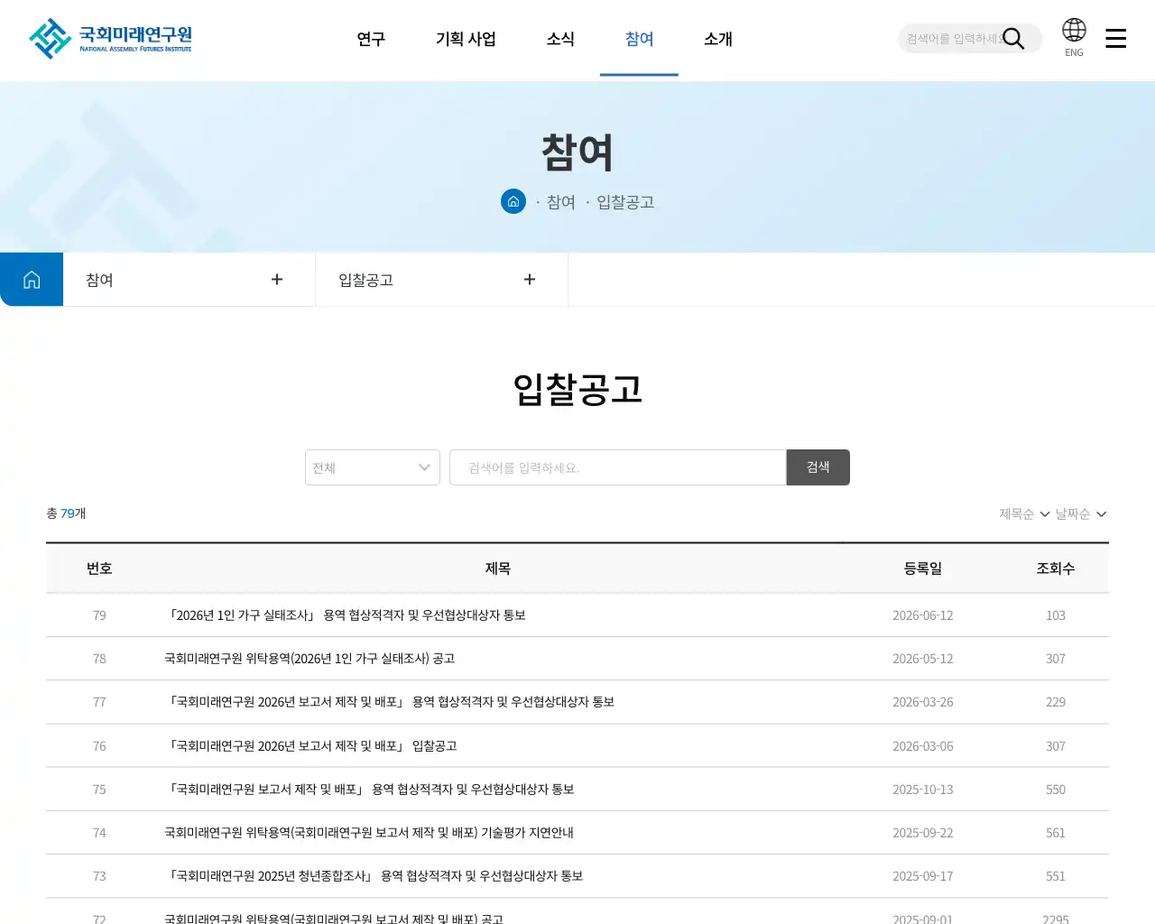Image resolution: width=1155 pixels, height=924 pixels.
Task: Click date 2026-06-12 cell
Action: [x=923, y=615]
